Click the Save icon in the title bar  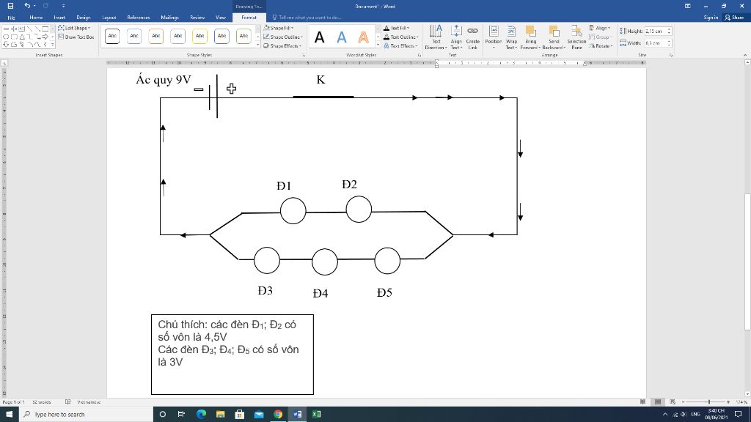coord(10,6)
